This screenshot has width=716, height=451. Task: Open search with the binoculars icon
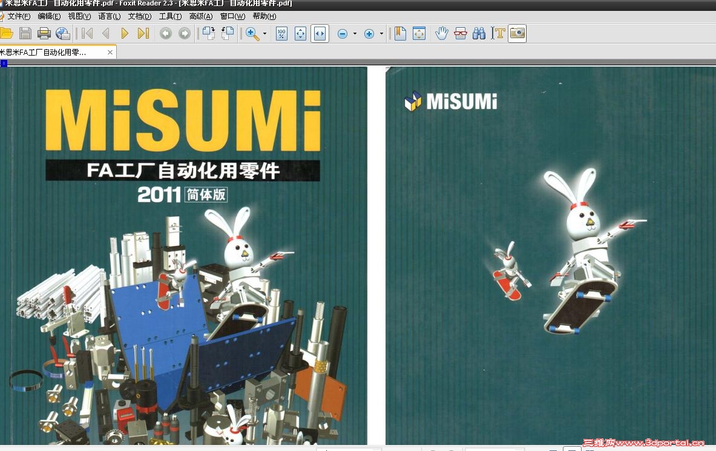click(479, 33)
